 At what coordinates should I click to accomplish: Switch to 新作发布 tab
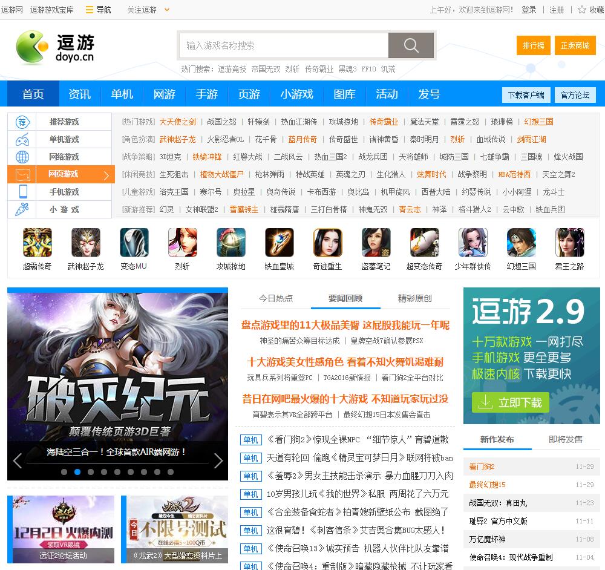pos(497,439)
